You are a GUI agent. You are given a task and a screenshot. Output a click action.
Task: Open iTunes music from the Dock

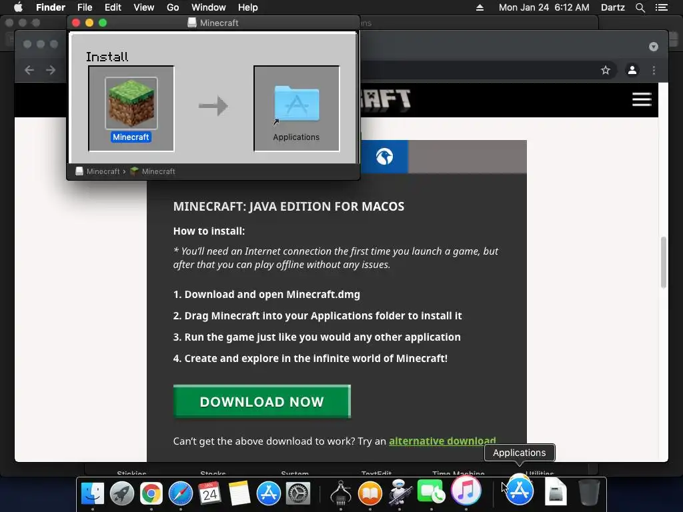[x=466, y=489]
